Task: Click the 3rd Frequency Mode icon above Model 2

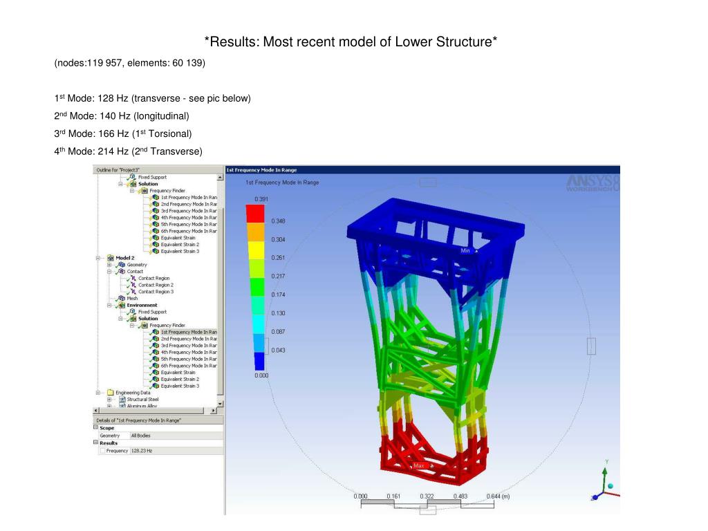Action: 156,211
